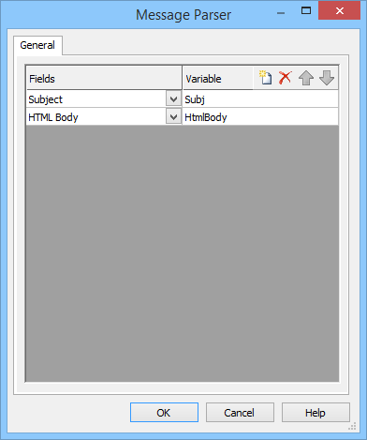Maximize the Message Parser window

click(306, 11)
